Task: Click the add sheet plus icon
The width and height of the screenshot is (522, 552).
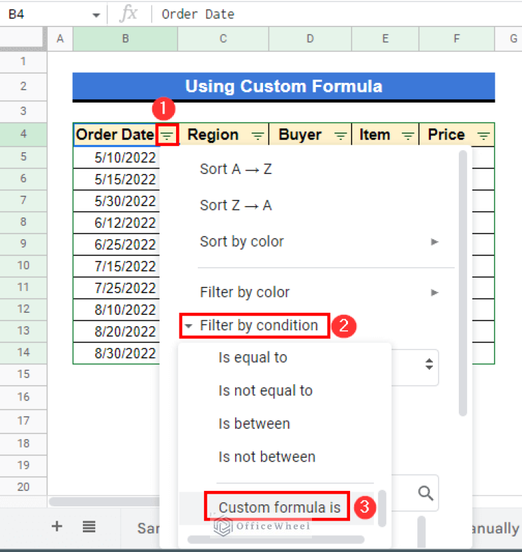Action: [57, 526]
